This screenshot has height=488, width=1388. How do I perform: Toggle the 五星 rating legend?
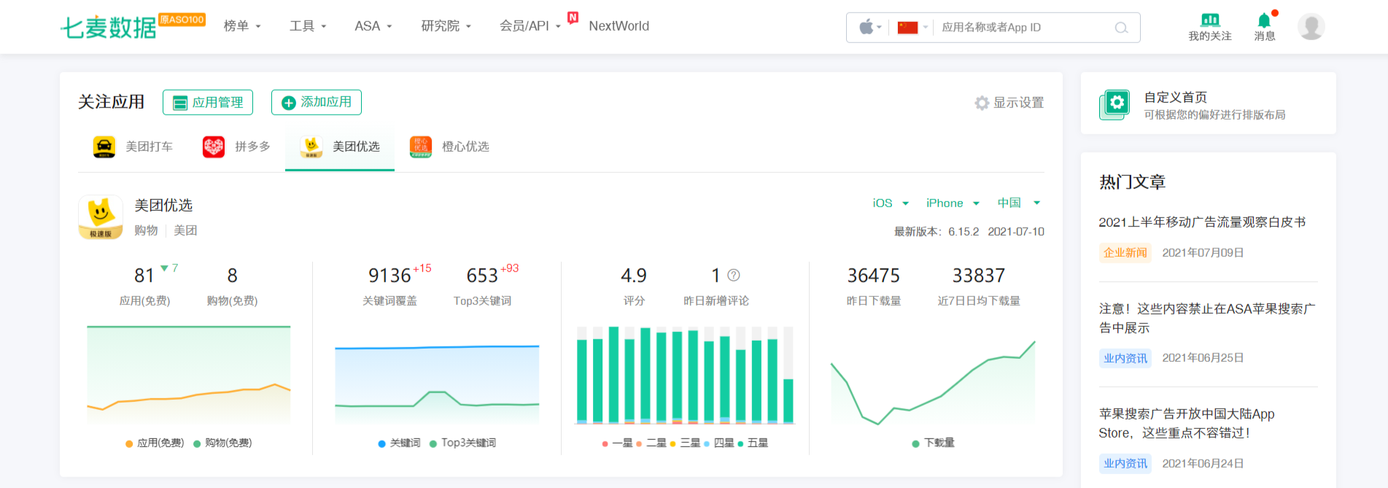(x=753, y=443)
